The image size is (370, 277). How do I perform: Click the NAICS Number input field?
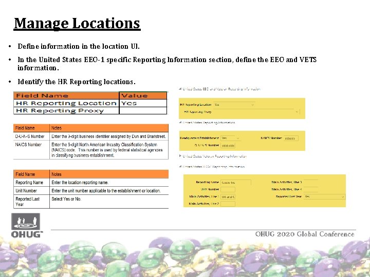pos(291,138)
